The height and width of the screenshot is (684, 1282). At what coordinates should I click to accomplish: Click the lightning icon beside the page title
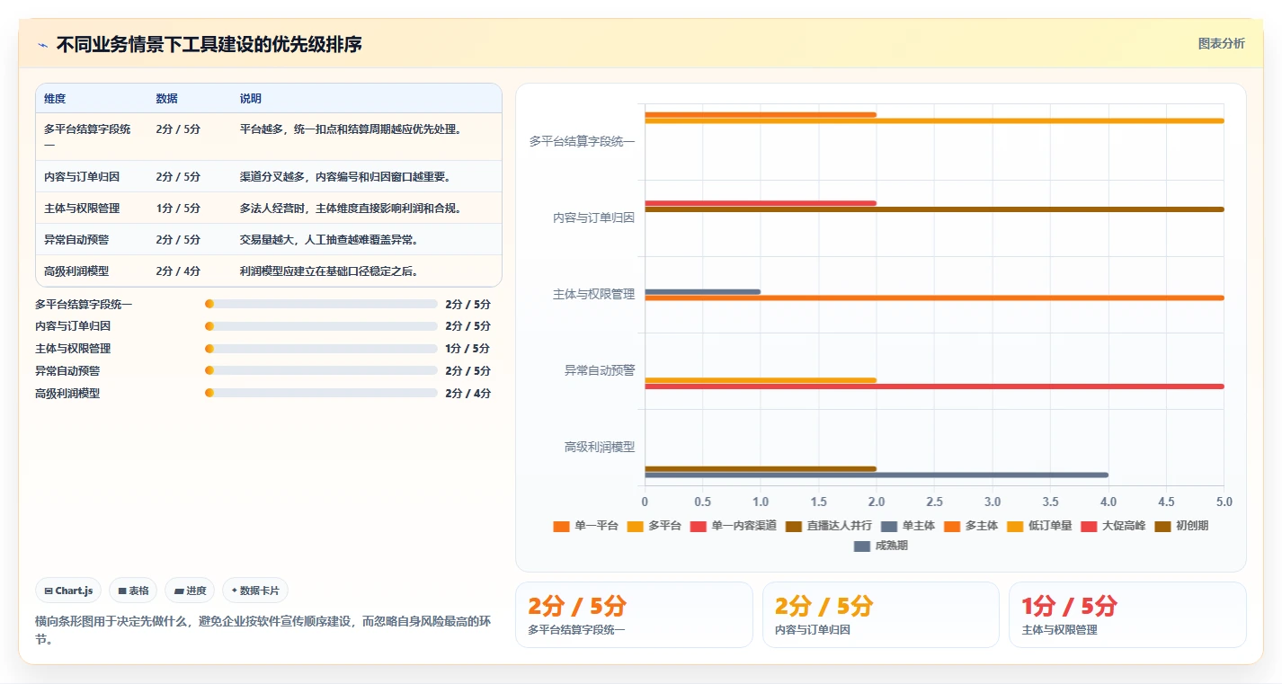(x=42, y=45)
